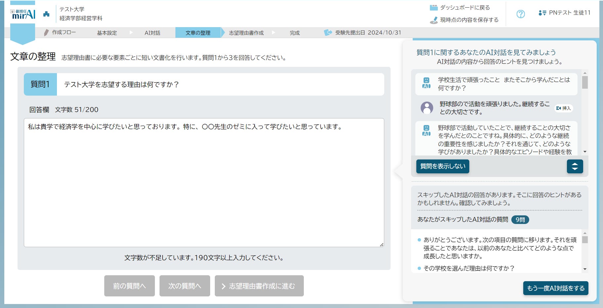
Task: Click 現時点の内容を保存する to save
Action: click(x=469, y=20)
